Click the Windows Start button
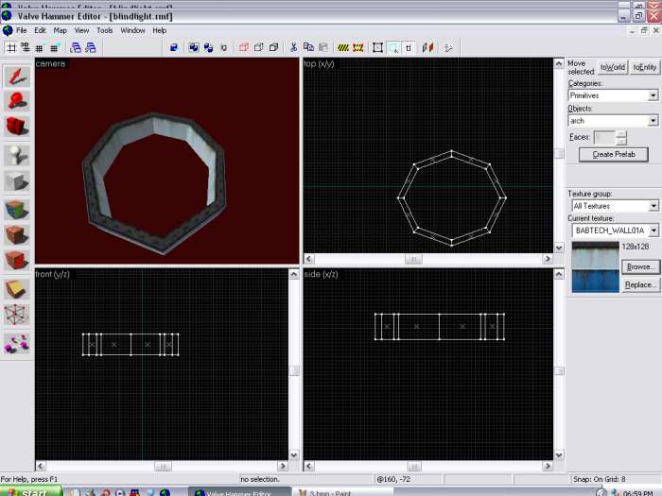662x496 pixels. pyautogui.click(x=30, y=492)
